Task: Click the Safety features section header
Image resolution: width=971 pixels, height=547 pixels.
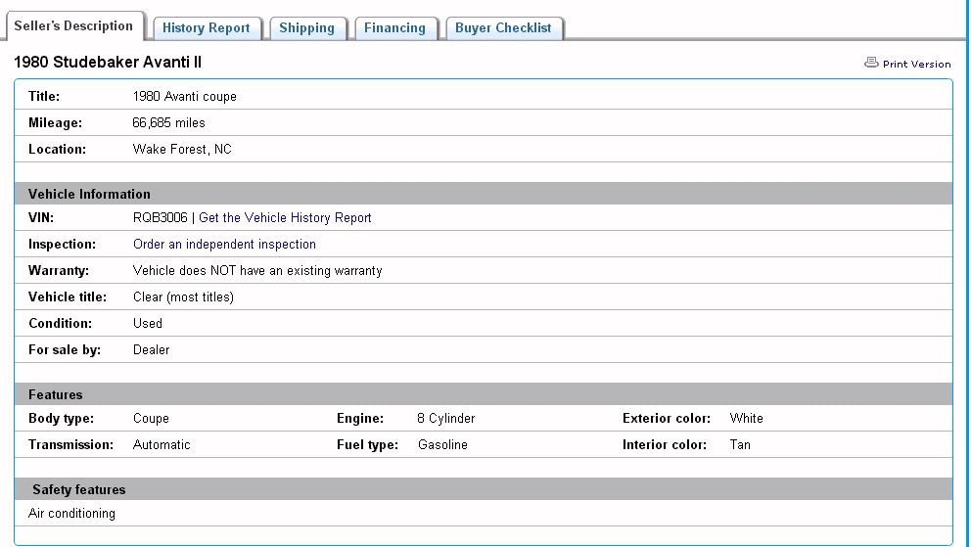Action: tap(78, 489)
